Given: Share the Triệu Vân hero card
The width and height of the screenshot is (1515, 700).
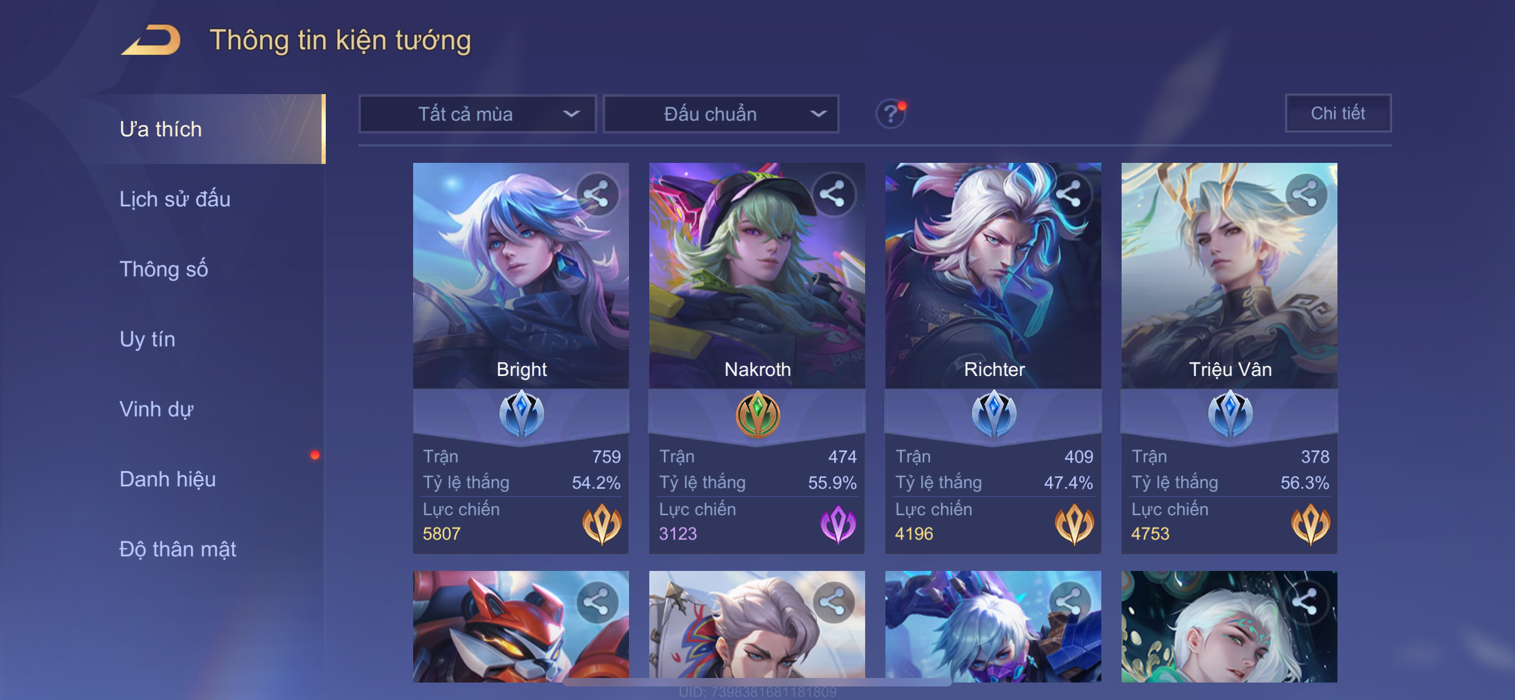Looking at the screenshot, I should coord(1305,194).
